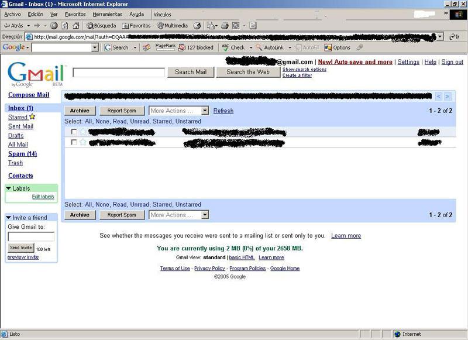Click the Stop loading icon in the toolbar
This screenshot has height=340, width=468.
54,26
